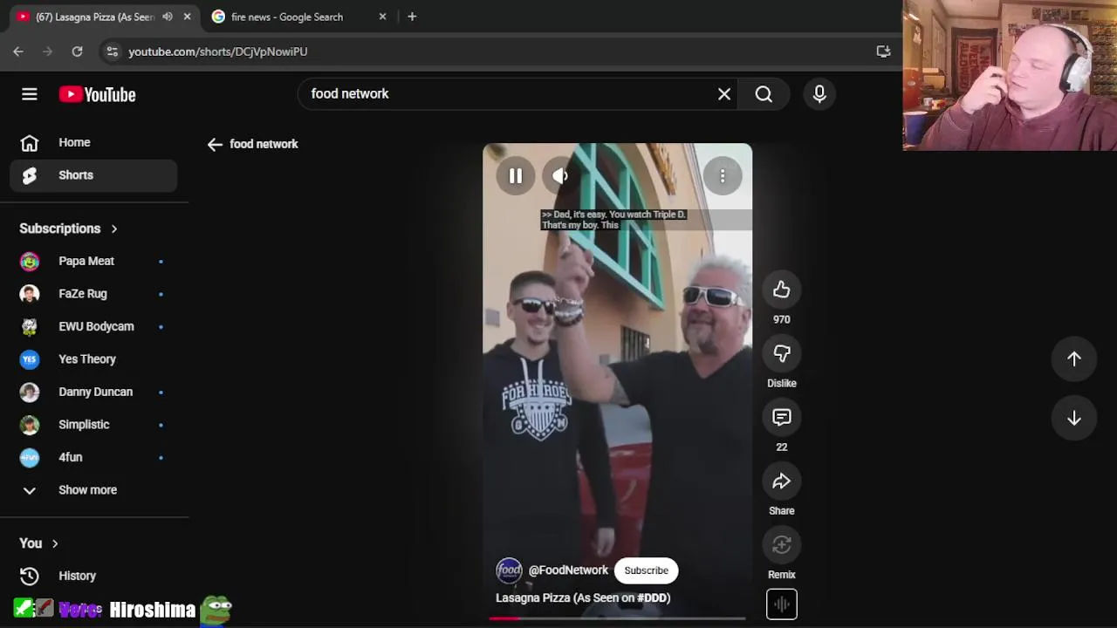
Task: Clear the search box with the X icon
Action: (724, 94)
